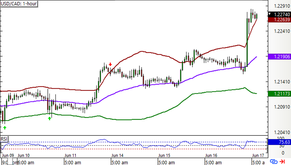Click the green up arrow at Jun 09 low
291x165 pixels.
coord(5,128)
